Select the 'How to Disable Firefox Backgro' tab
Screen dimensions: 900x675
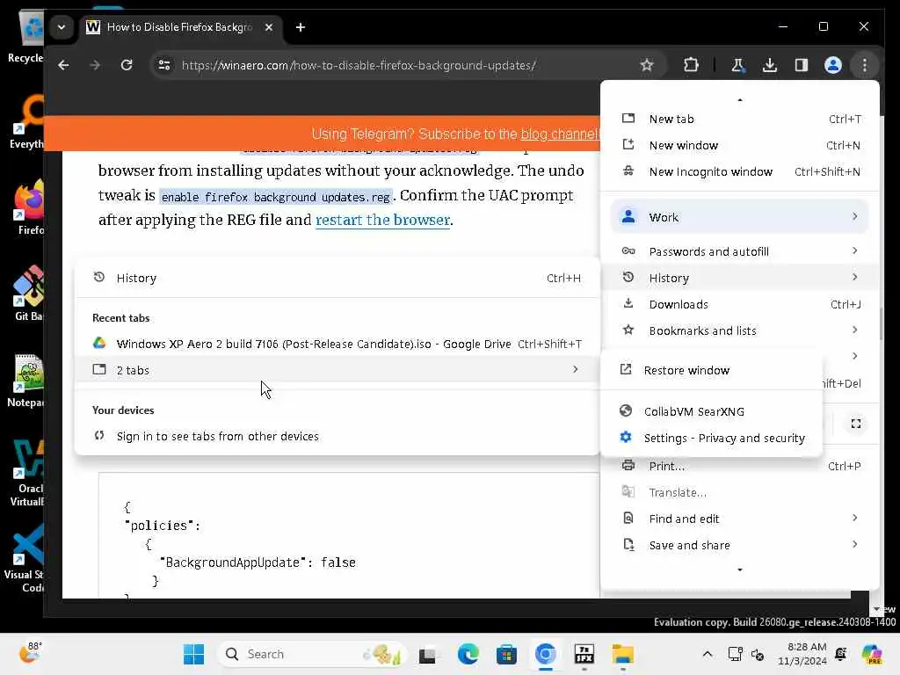tap(179, 27)
